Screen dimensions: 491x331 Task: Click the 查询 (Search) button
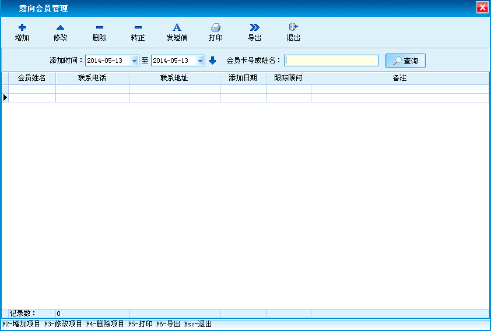405,60
